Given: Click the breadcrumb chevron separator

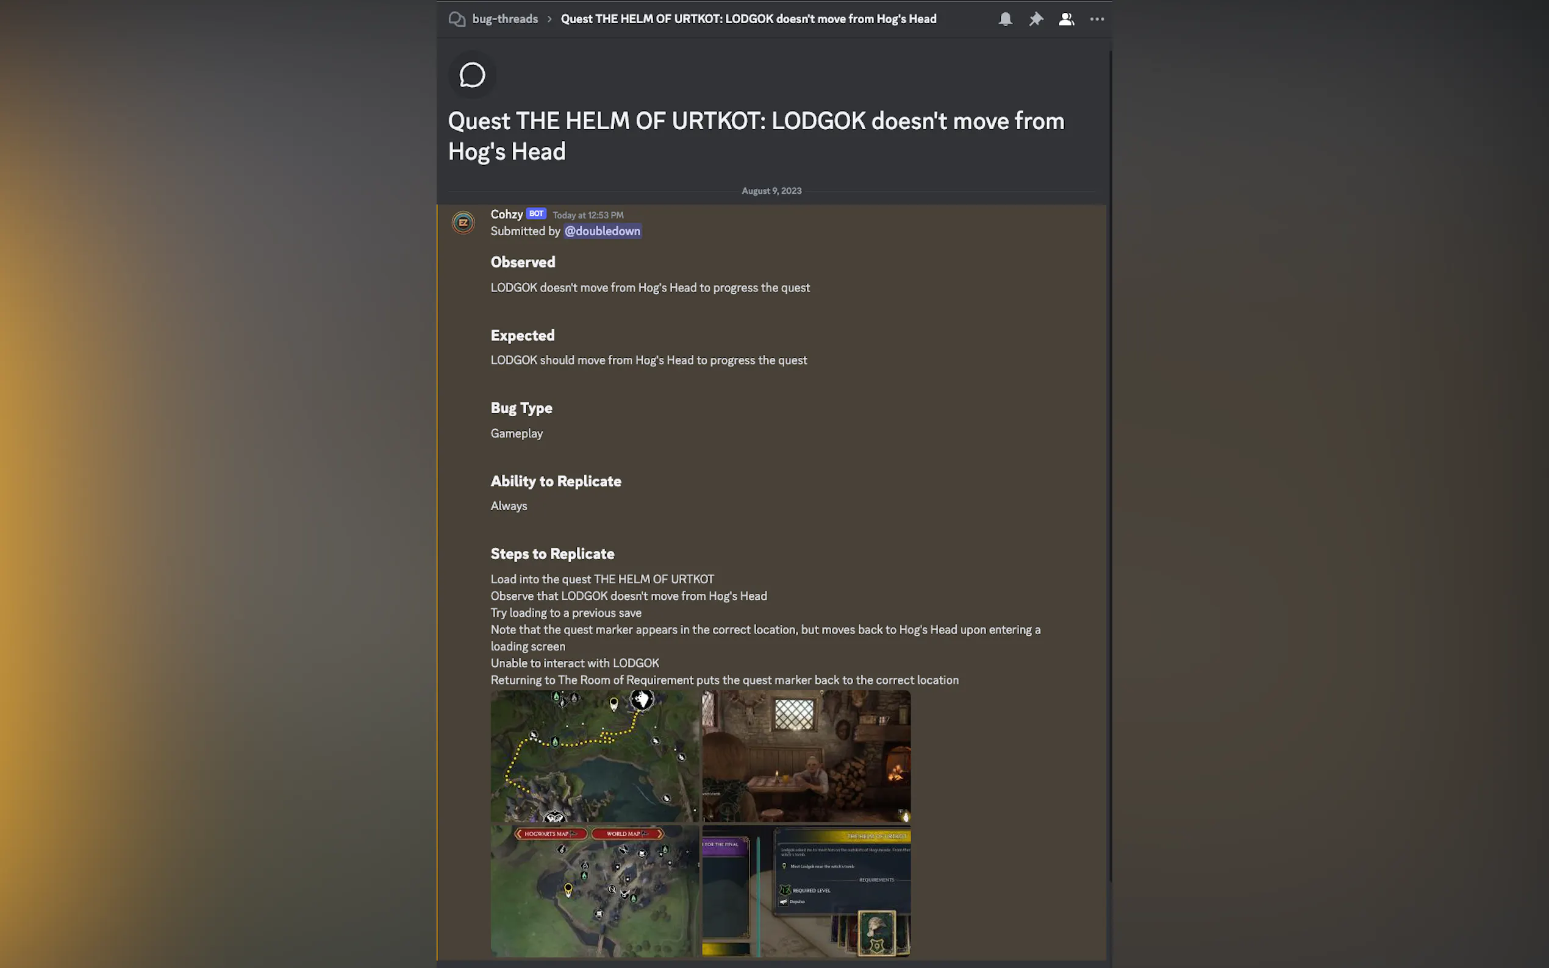Looking at the screenshot, I should pos(549,20).
